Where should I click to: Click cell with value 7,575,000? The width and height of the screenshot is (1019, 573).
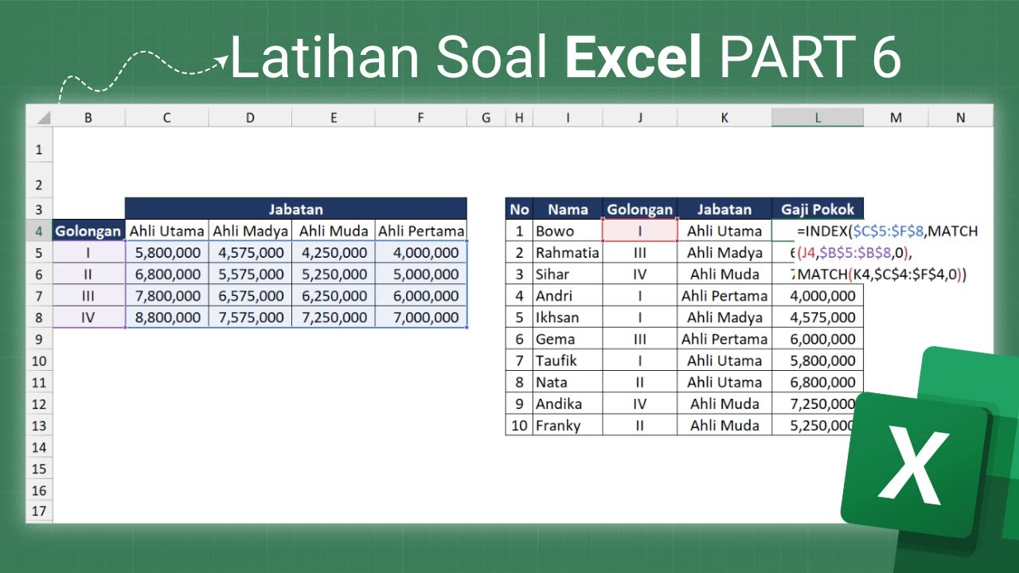[x=250, y=318]
